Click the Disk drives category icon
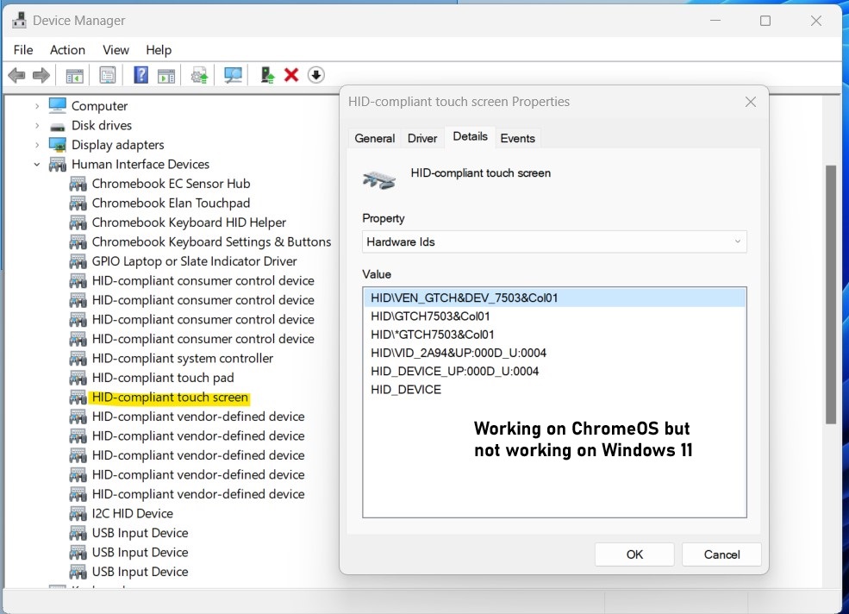Screen dimensions: 849x614 click(x=58, y=126)
